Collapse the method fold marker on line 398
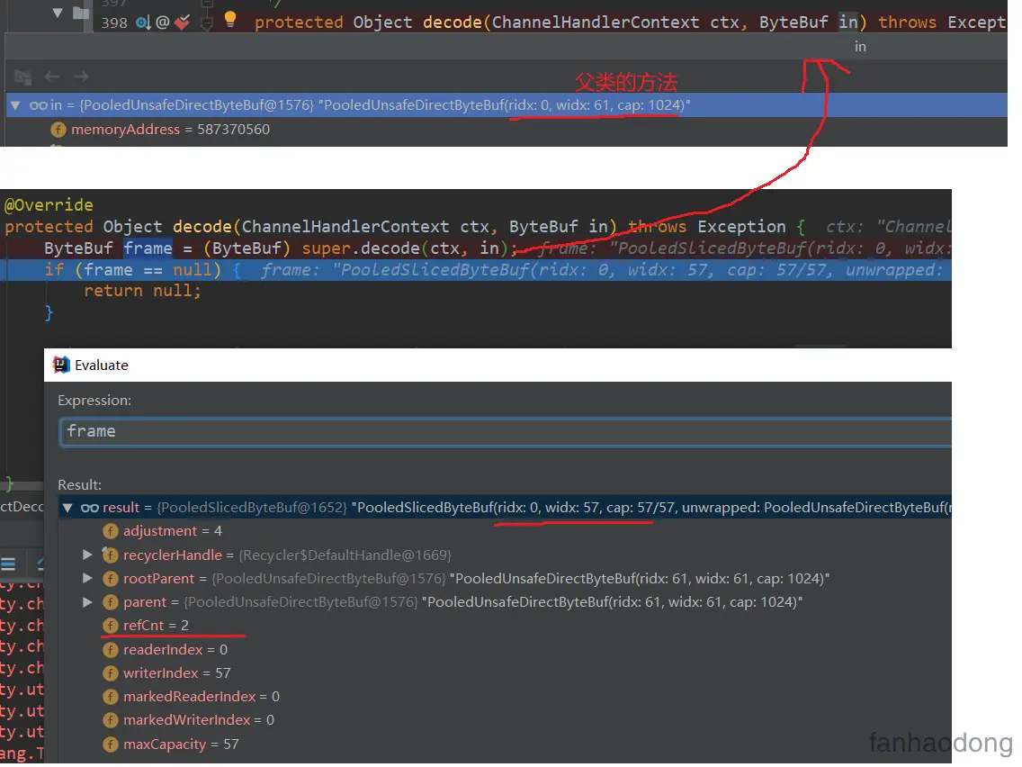This screenshot has height=767, width=1022. click(207, 23)
